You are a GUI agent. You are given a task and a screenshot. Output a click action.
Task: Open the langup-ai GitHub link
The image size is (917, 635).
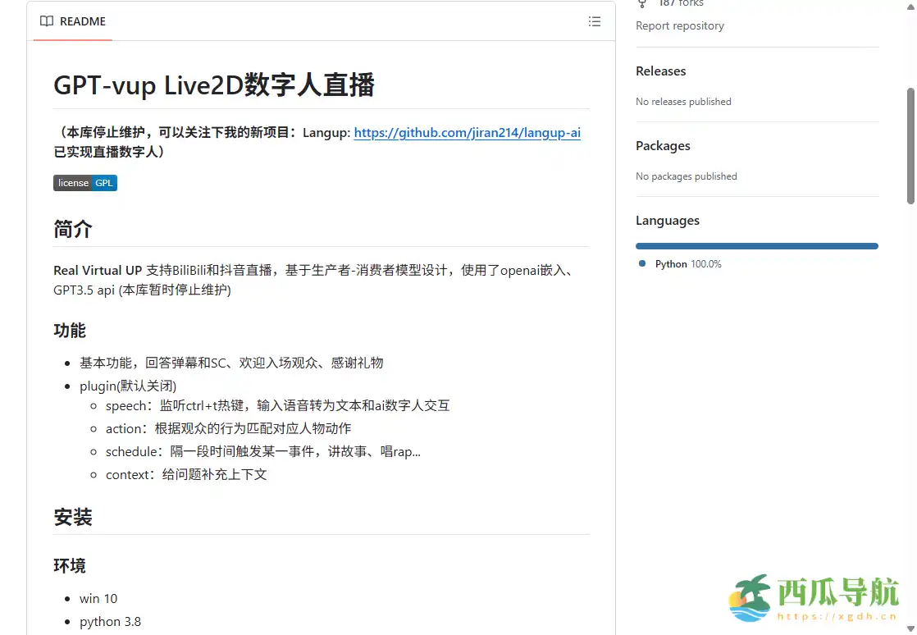click(x=467, y=132)
